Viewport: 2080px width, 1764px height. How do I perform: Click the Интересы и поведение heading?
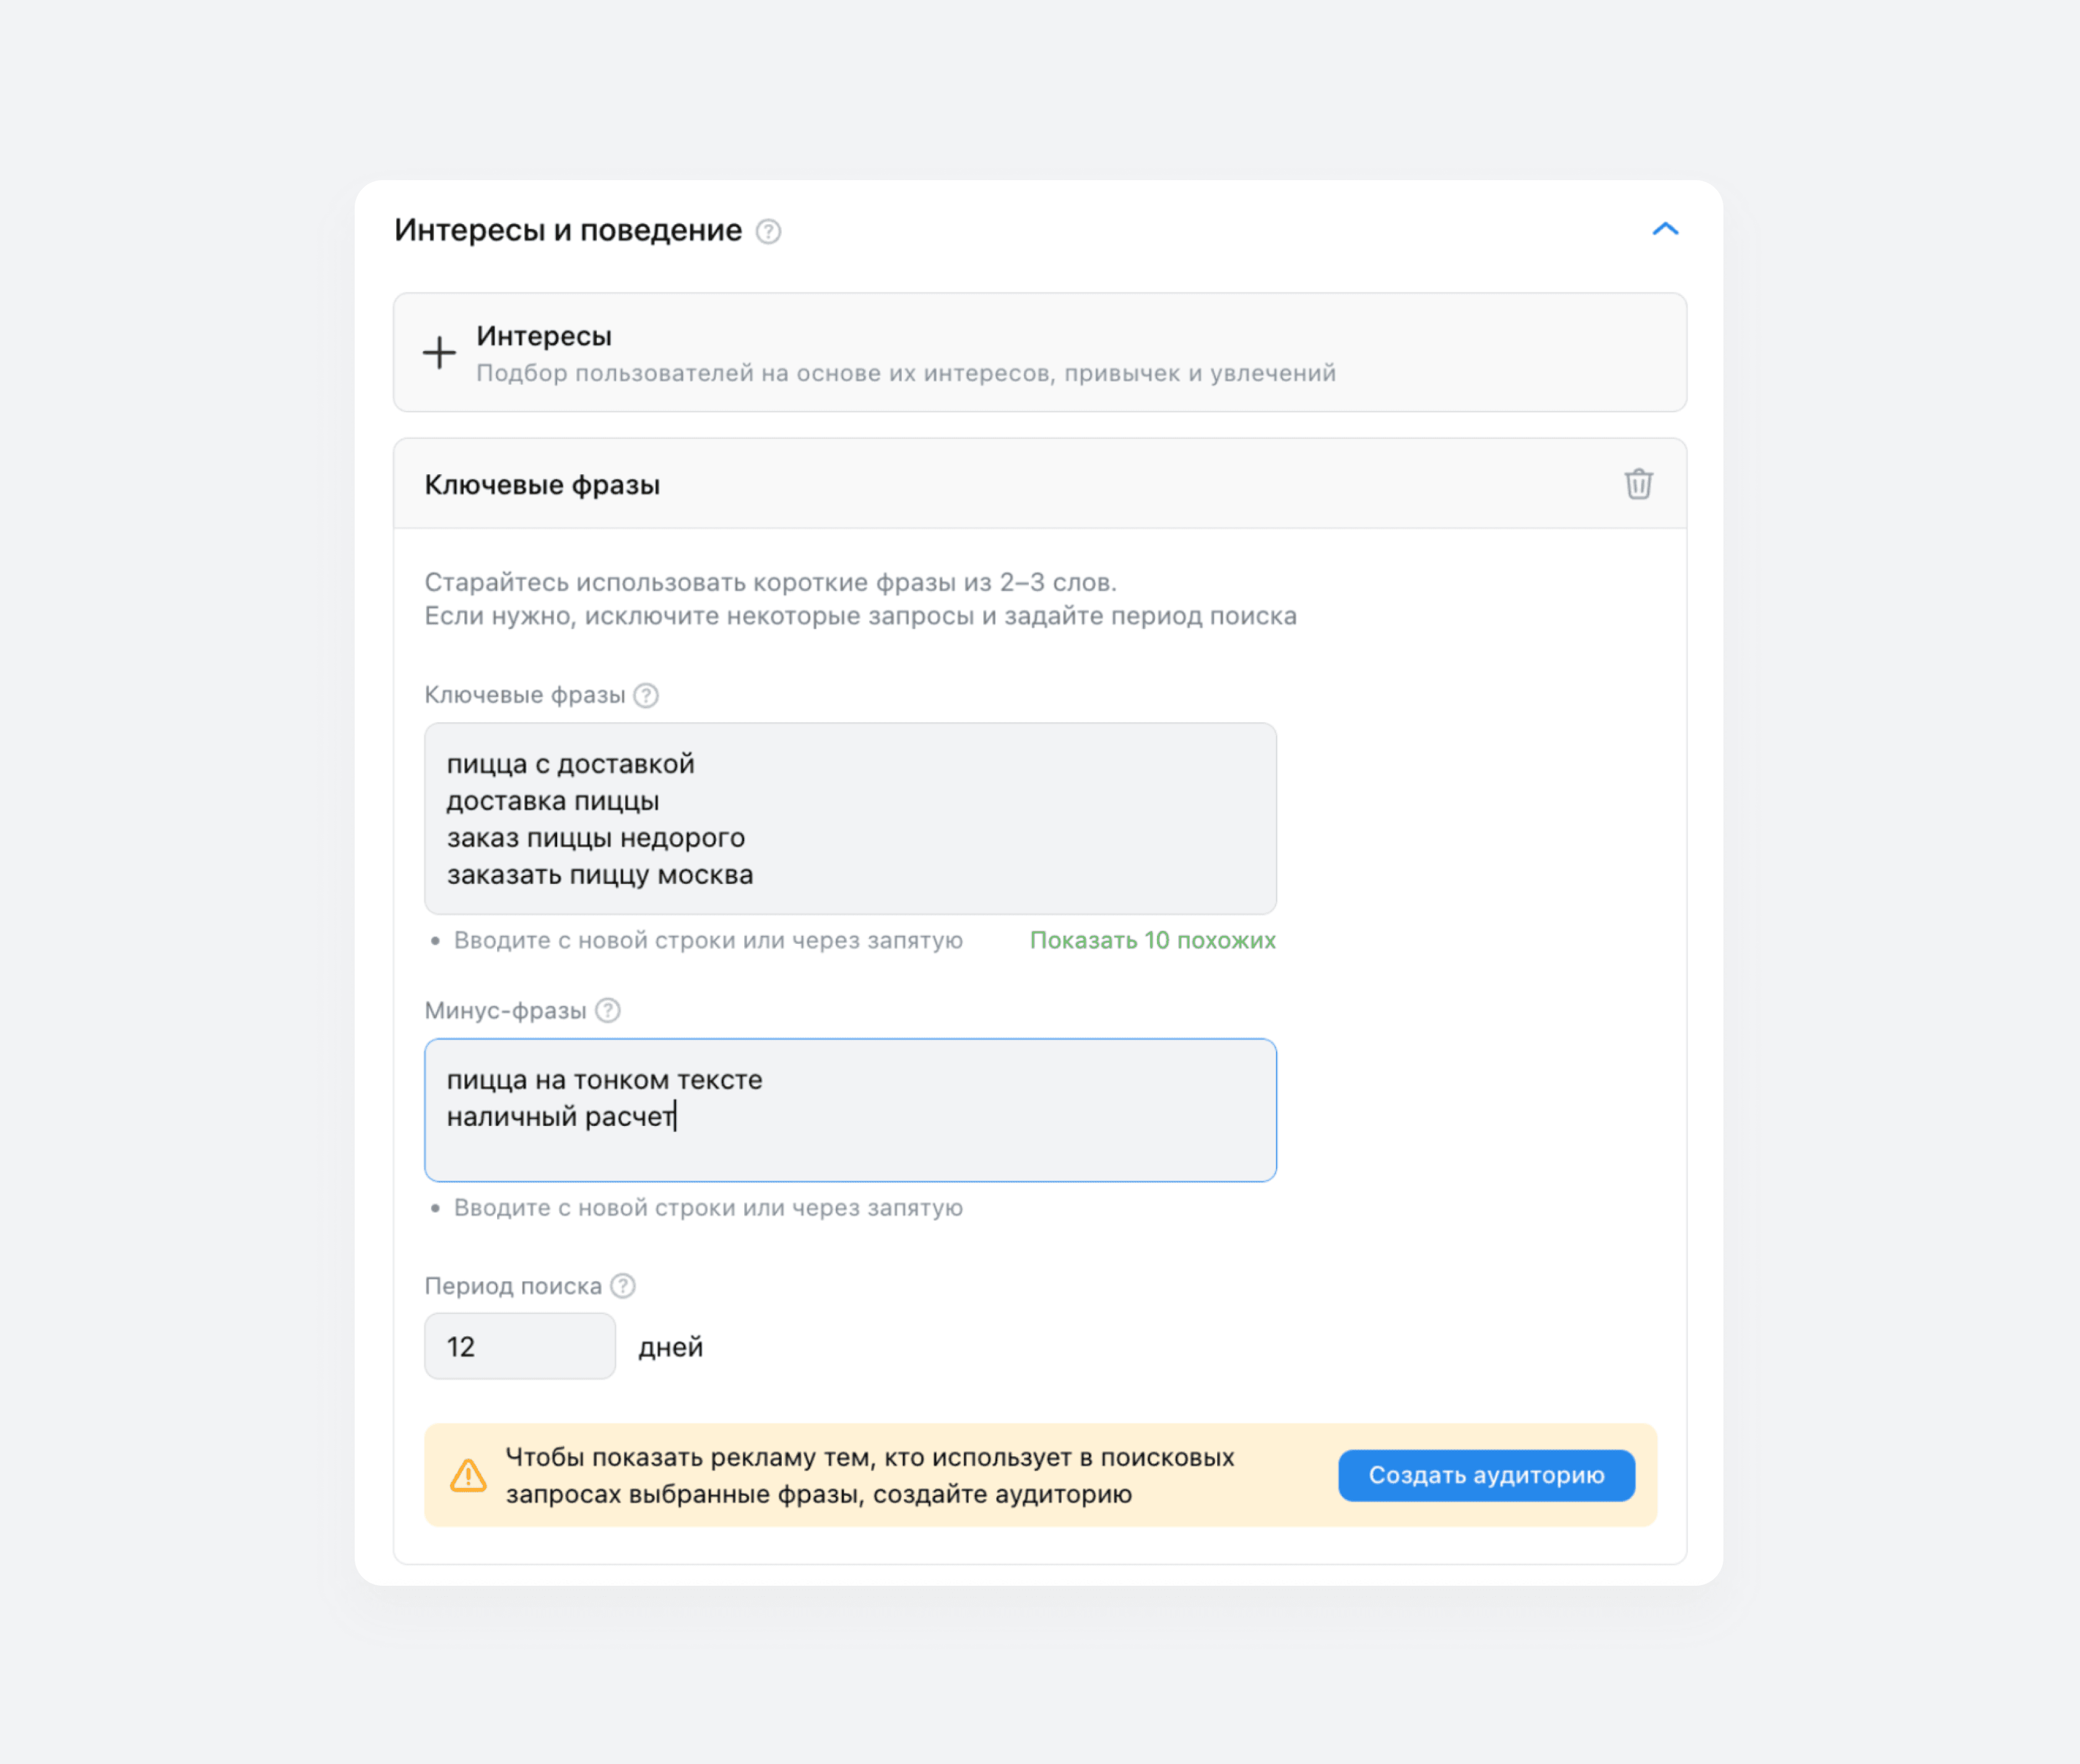(x=568, y=231)
